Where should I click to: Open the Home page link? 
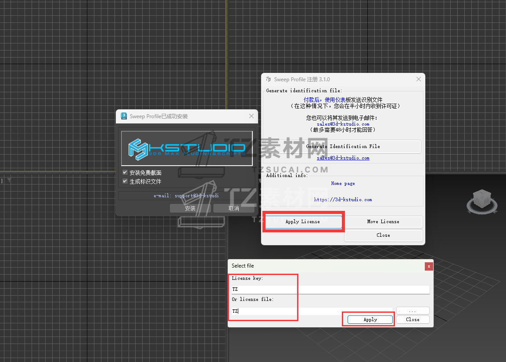(343, 184)
